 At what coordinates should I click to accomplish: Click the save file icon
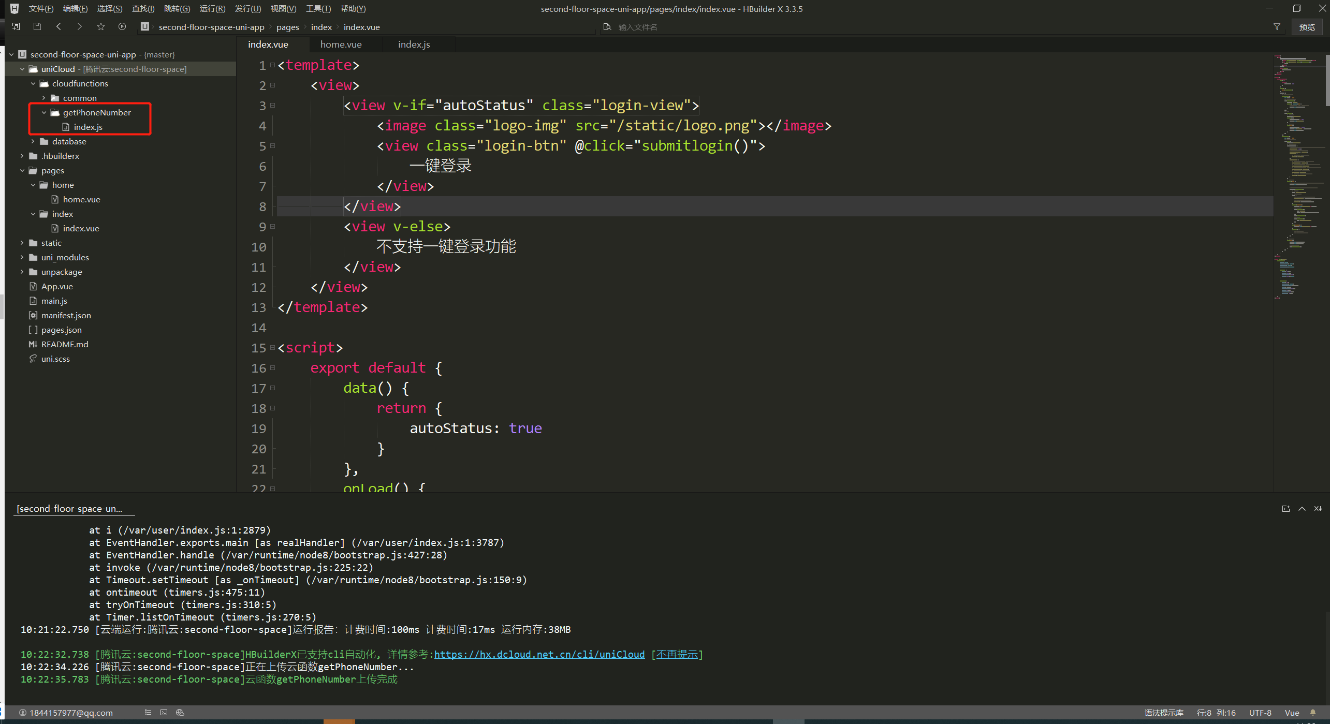pos(37,26)
